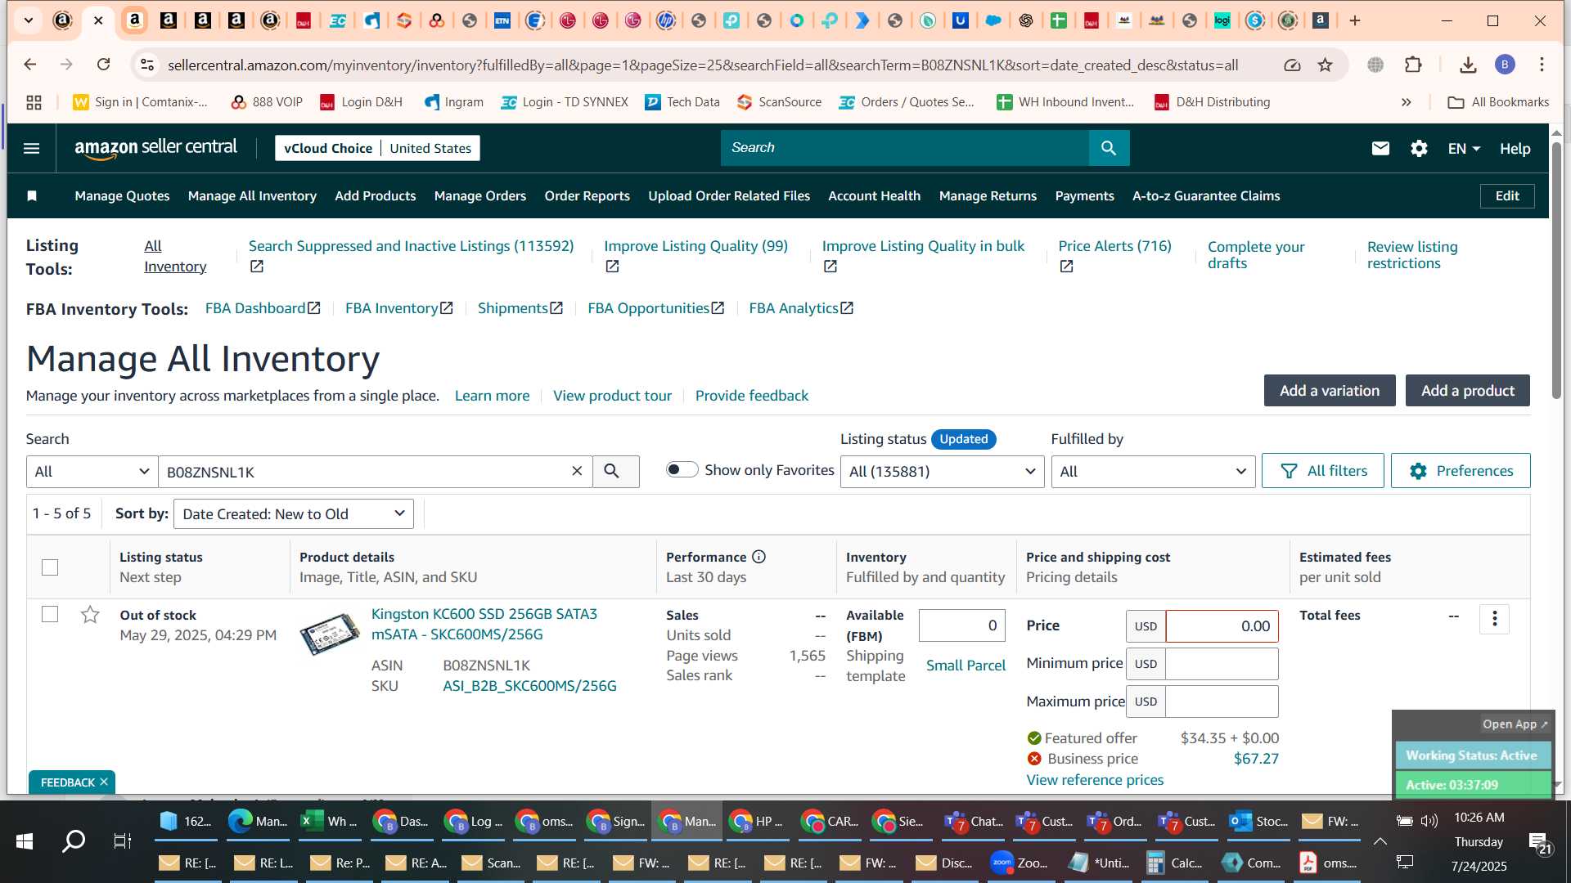
Task: Open Windows Start menu
Action: 25,840
